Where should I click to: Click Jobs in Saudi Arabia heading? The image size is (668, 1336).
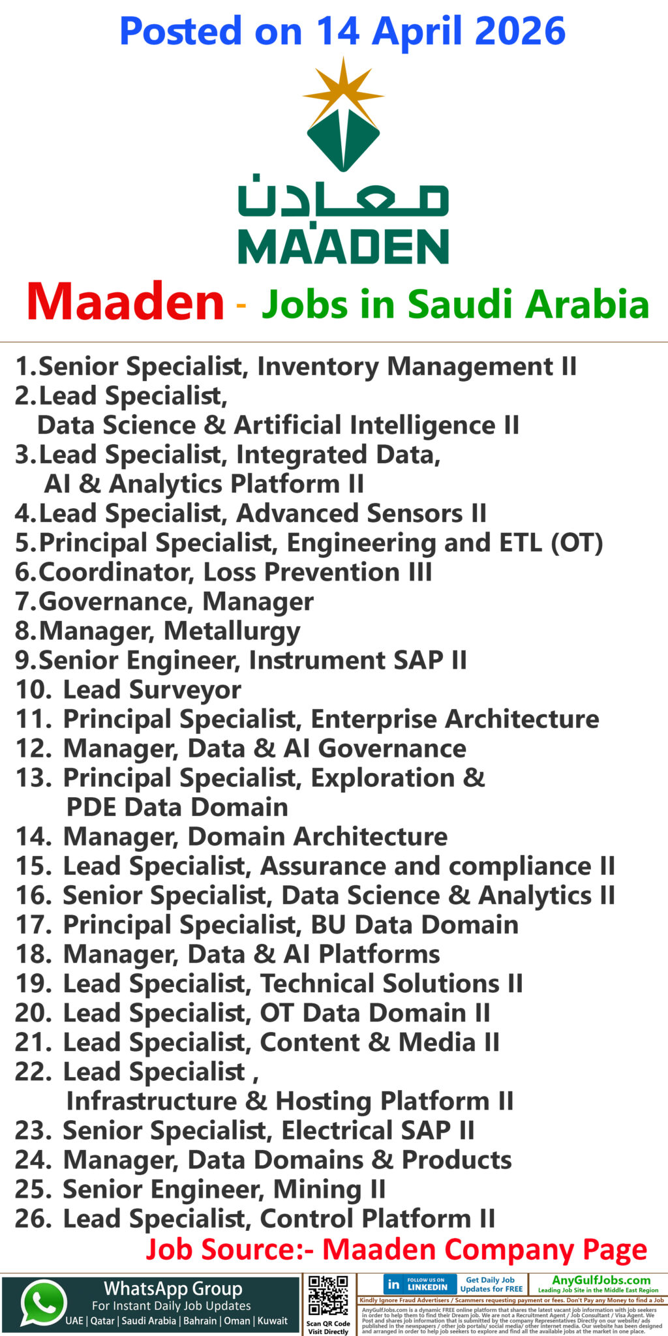tap(455, 304)
